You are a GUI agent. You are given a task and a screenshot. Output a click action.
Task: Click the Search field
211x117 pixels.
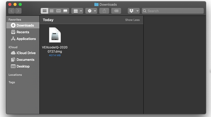173,11
